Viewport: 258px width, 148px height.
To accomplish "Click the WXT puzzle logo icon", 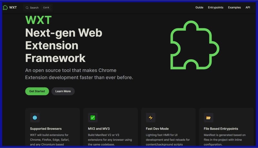I will point(5,7).
